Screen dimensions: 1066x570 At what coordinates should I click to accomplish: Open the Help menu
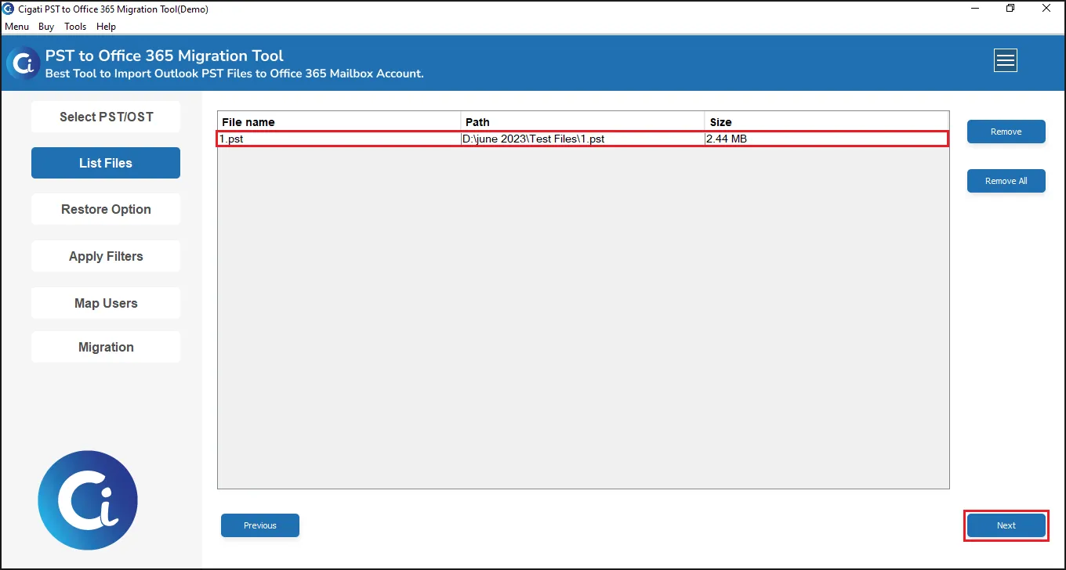click(x=106, y=27)
